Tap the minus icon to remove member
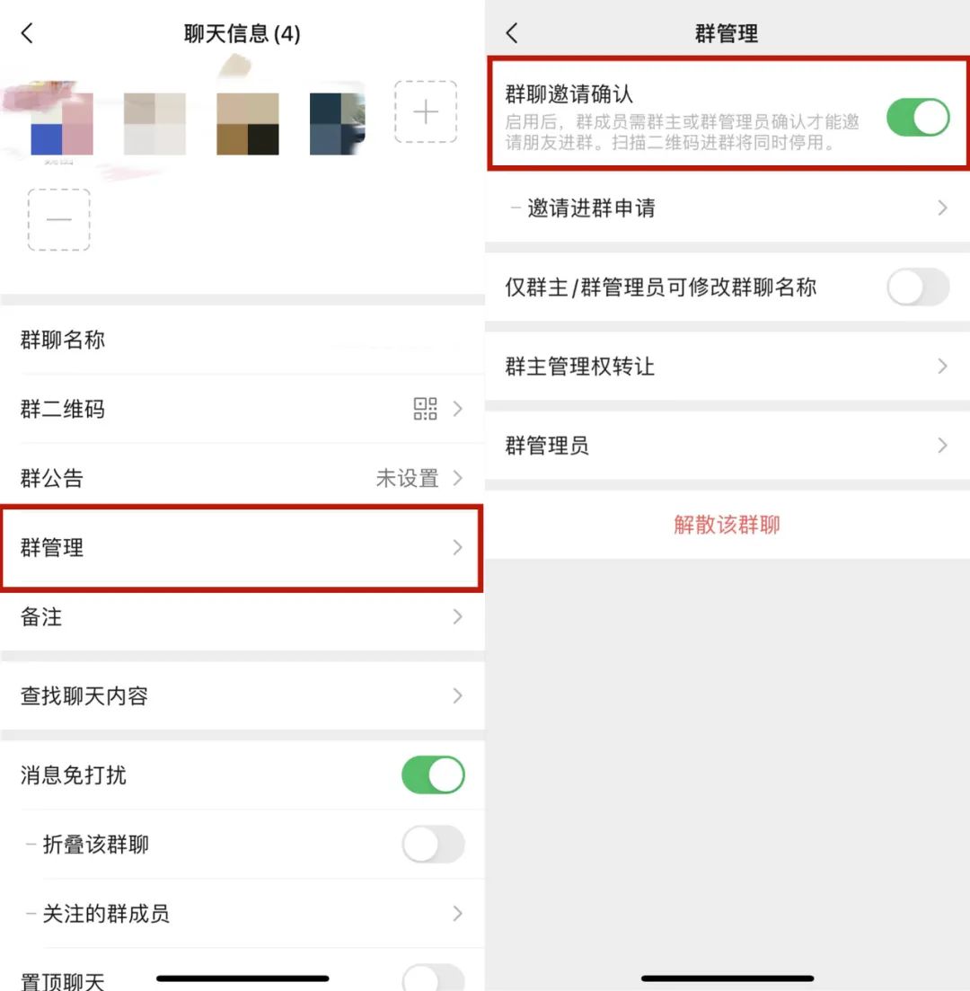This screenshot has height=991, width=970. [x=58, y=219]
